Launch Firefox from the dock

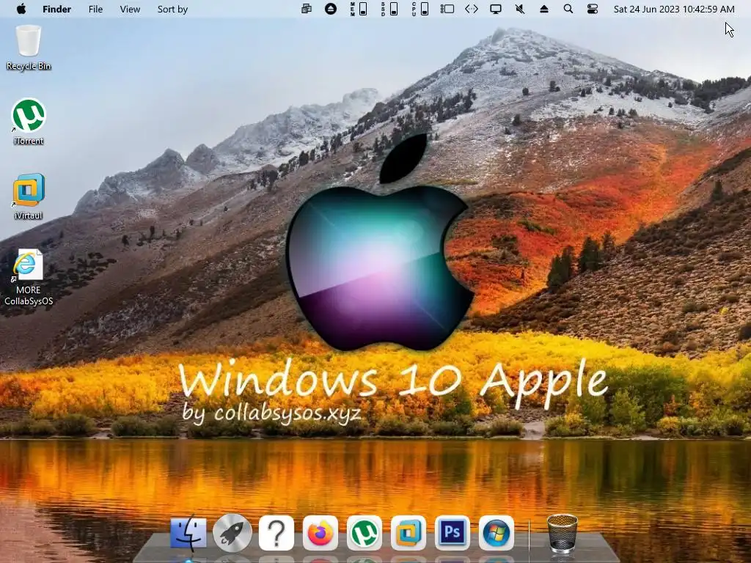tap(320, 533)
